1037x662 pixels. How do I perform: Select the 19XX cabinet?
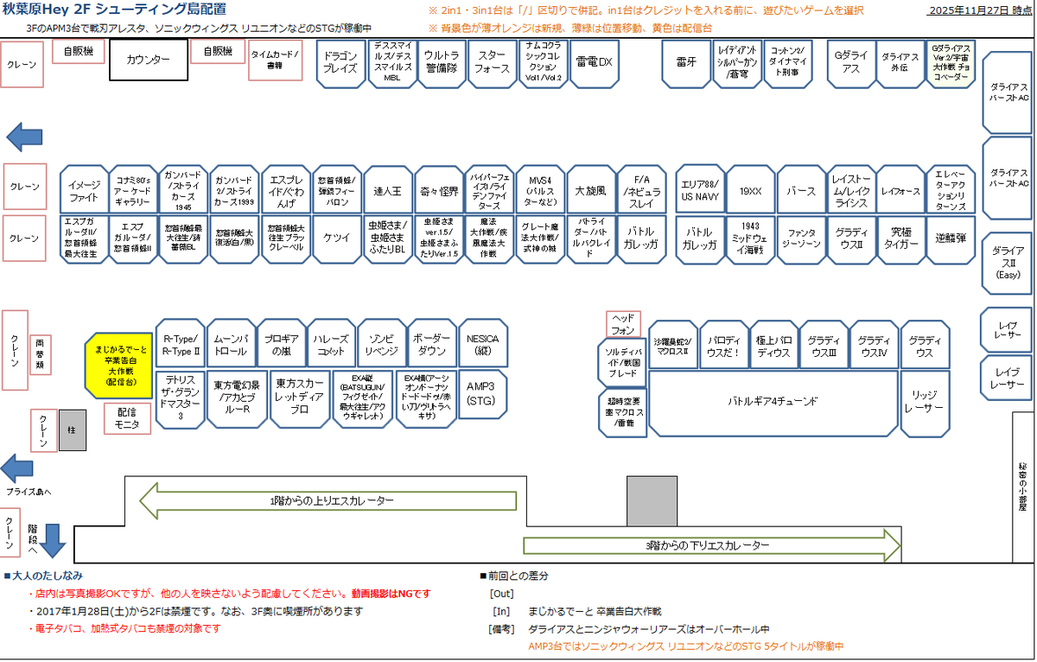pyautogui.click(x=750, y=188)
